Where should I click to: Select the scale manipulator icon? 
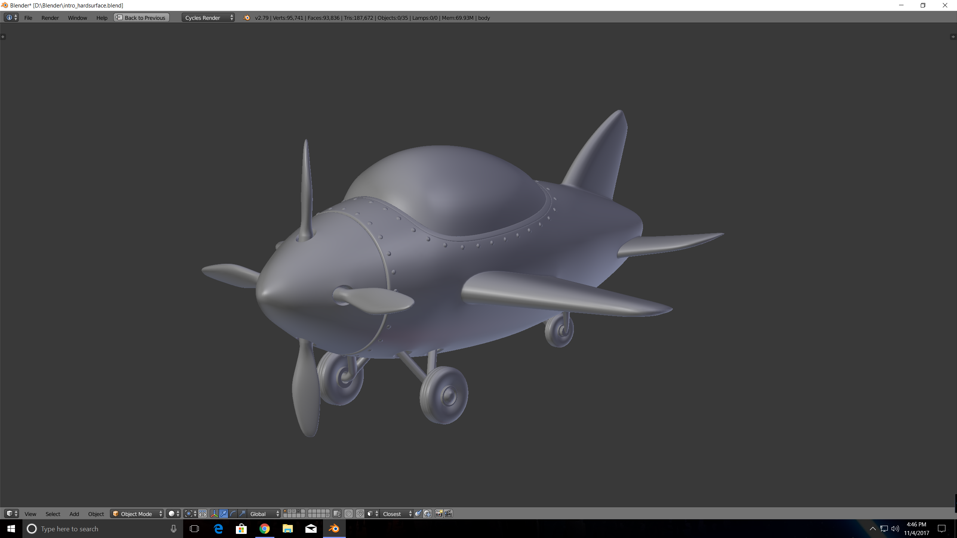click(x=242, y=514)
